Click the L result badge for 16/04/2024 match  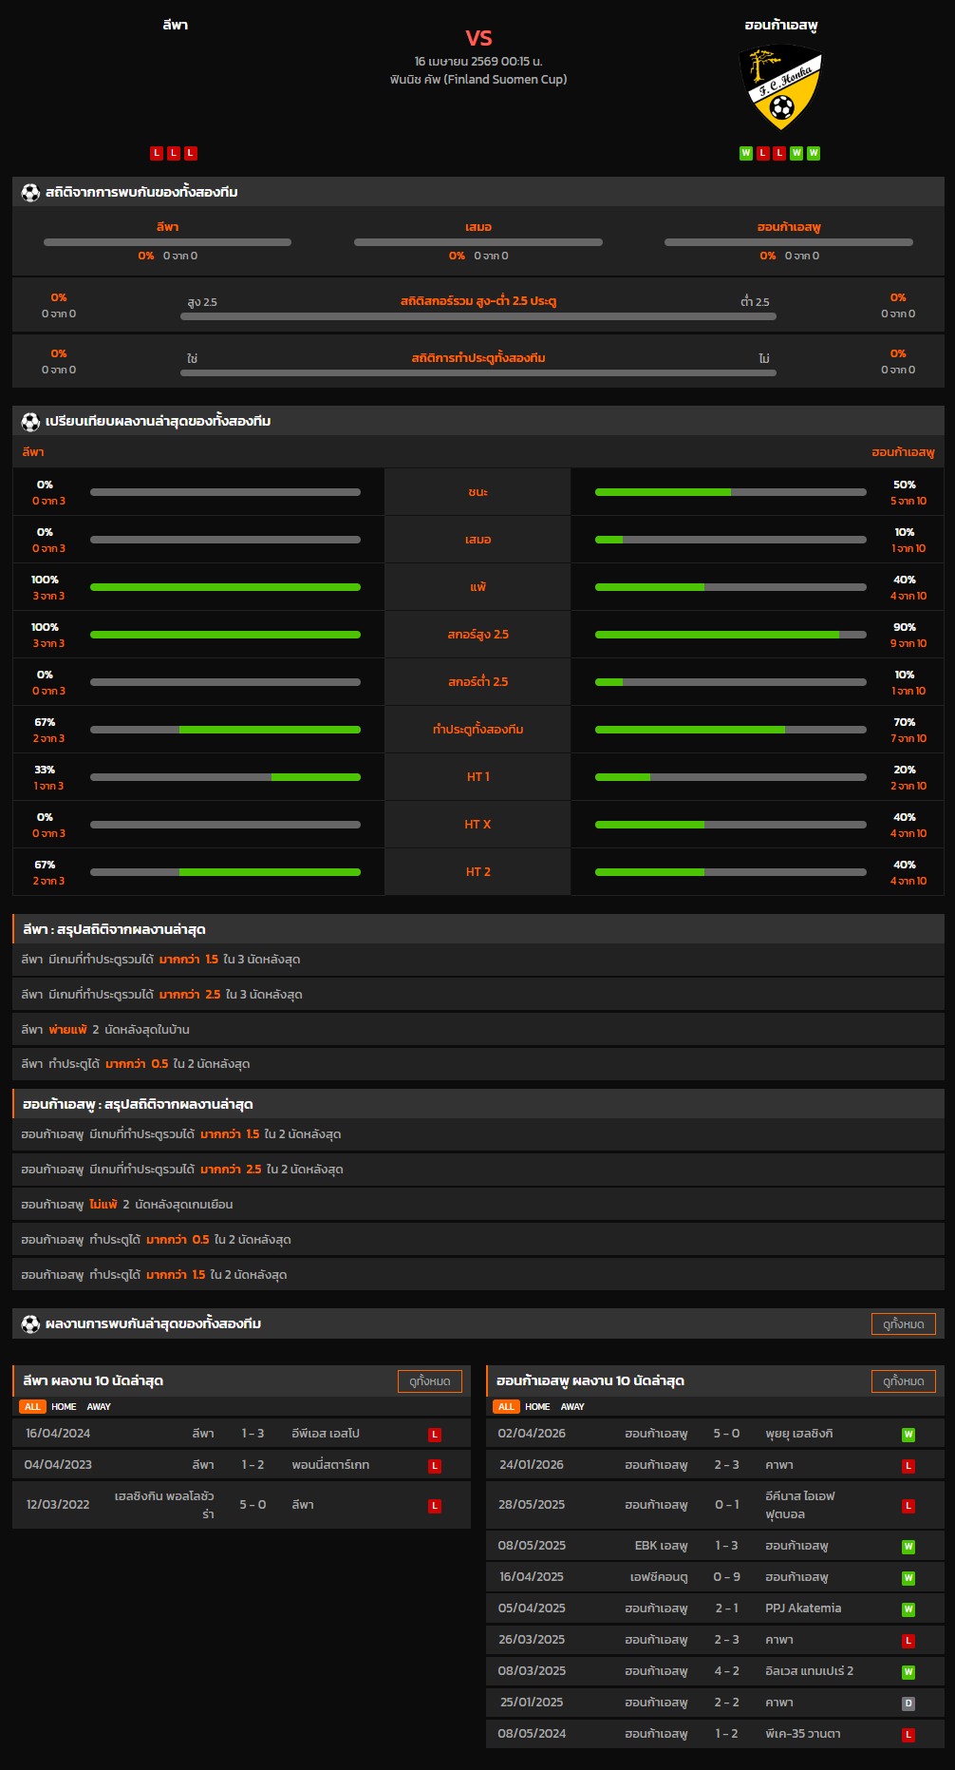pos(435,1435)
